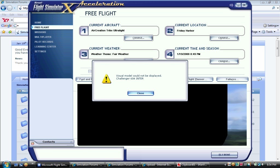Click the Internet Explorer Back arrow button
The width and height of the screenshot is (280, 168).
click(x=3, y=8)
